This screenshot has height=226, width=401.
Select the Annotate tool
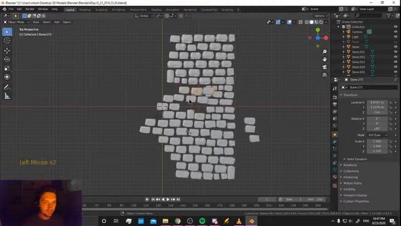click(7, 87)
